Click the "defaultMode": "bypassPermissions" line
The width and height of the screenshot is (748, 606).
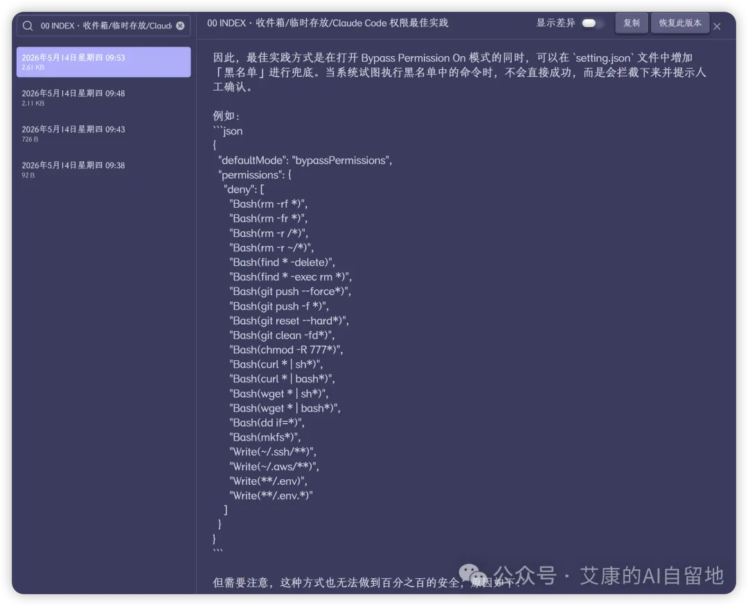coord(305,160)
